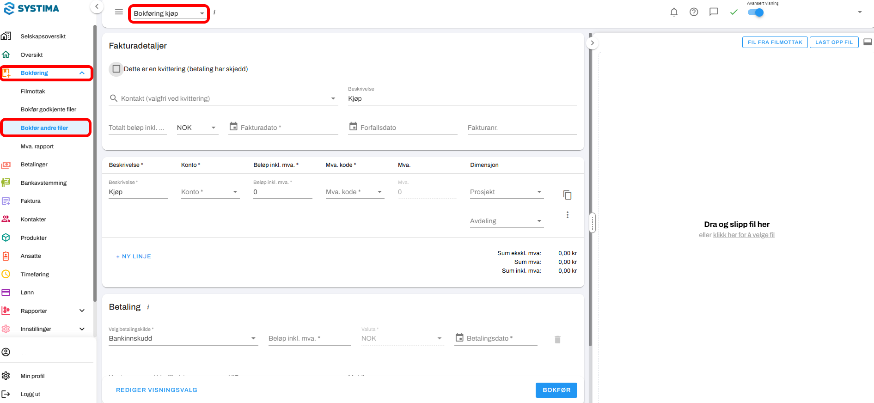
Task: Open Forfallsdato calendar icon
Action: (353, 127)
